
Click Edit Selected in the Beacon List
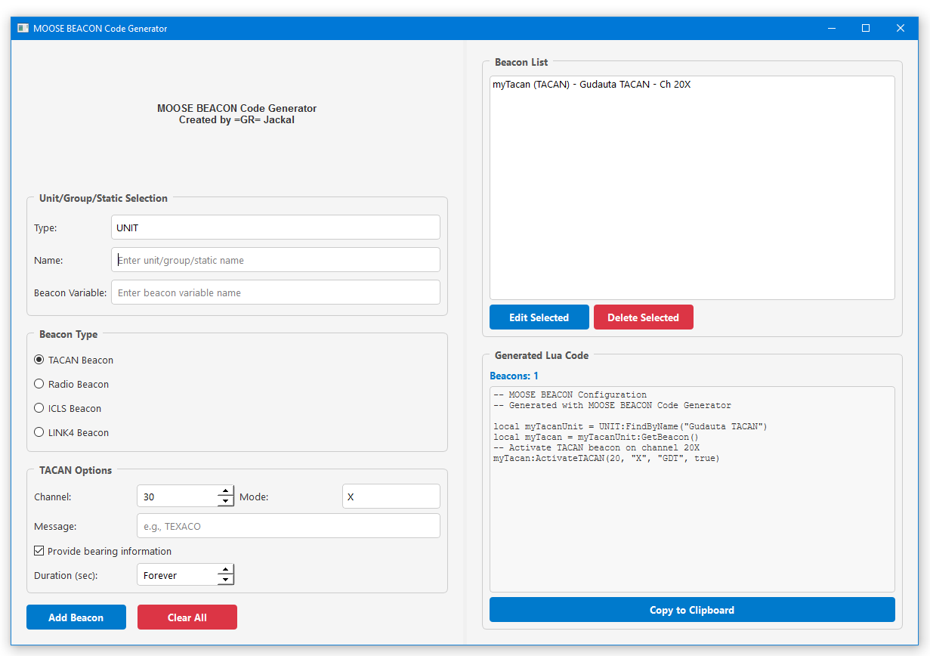[x=539, y=317]
